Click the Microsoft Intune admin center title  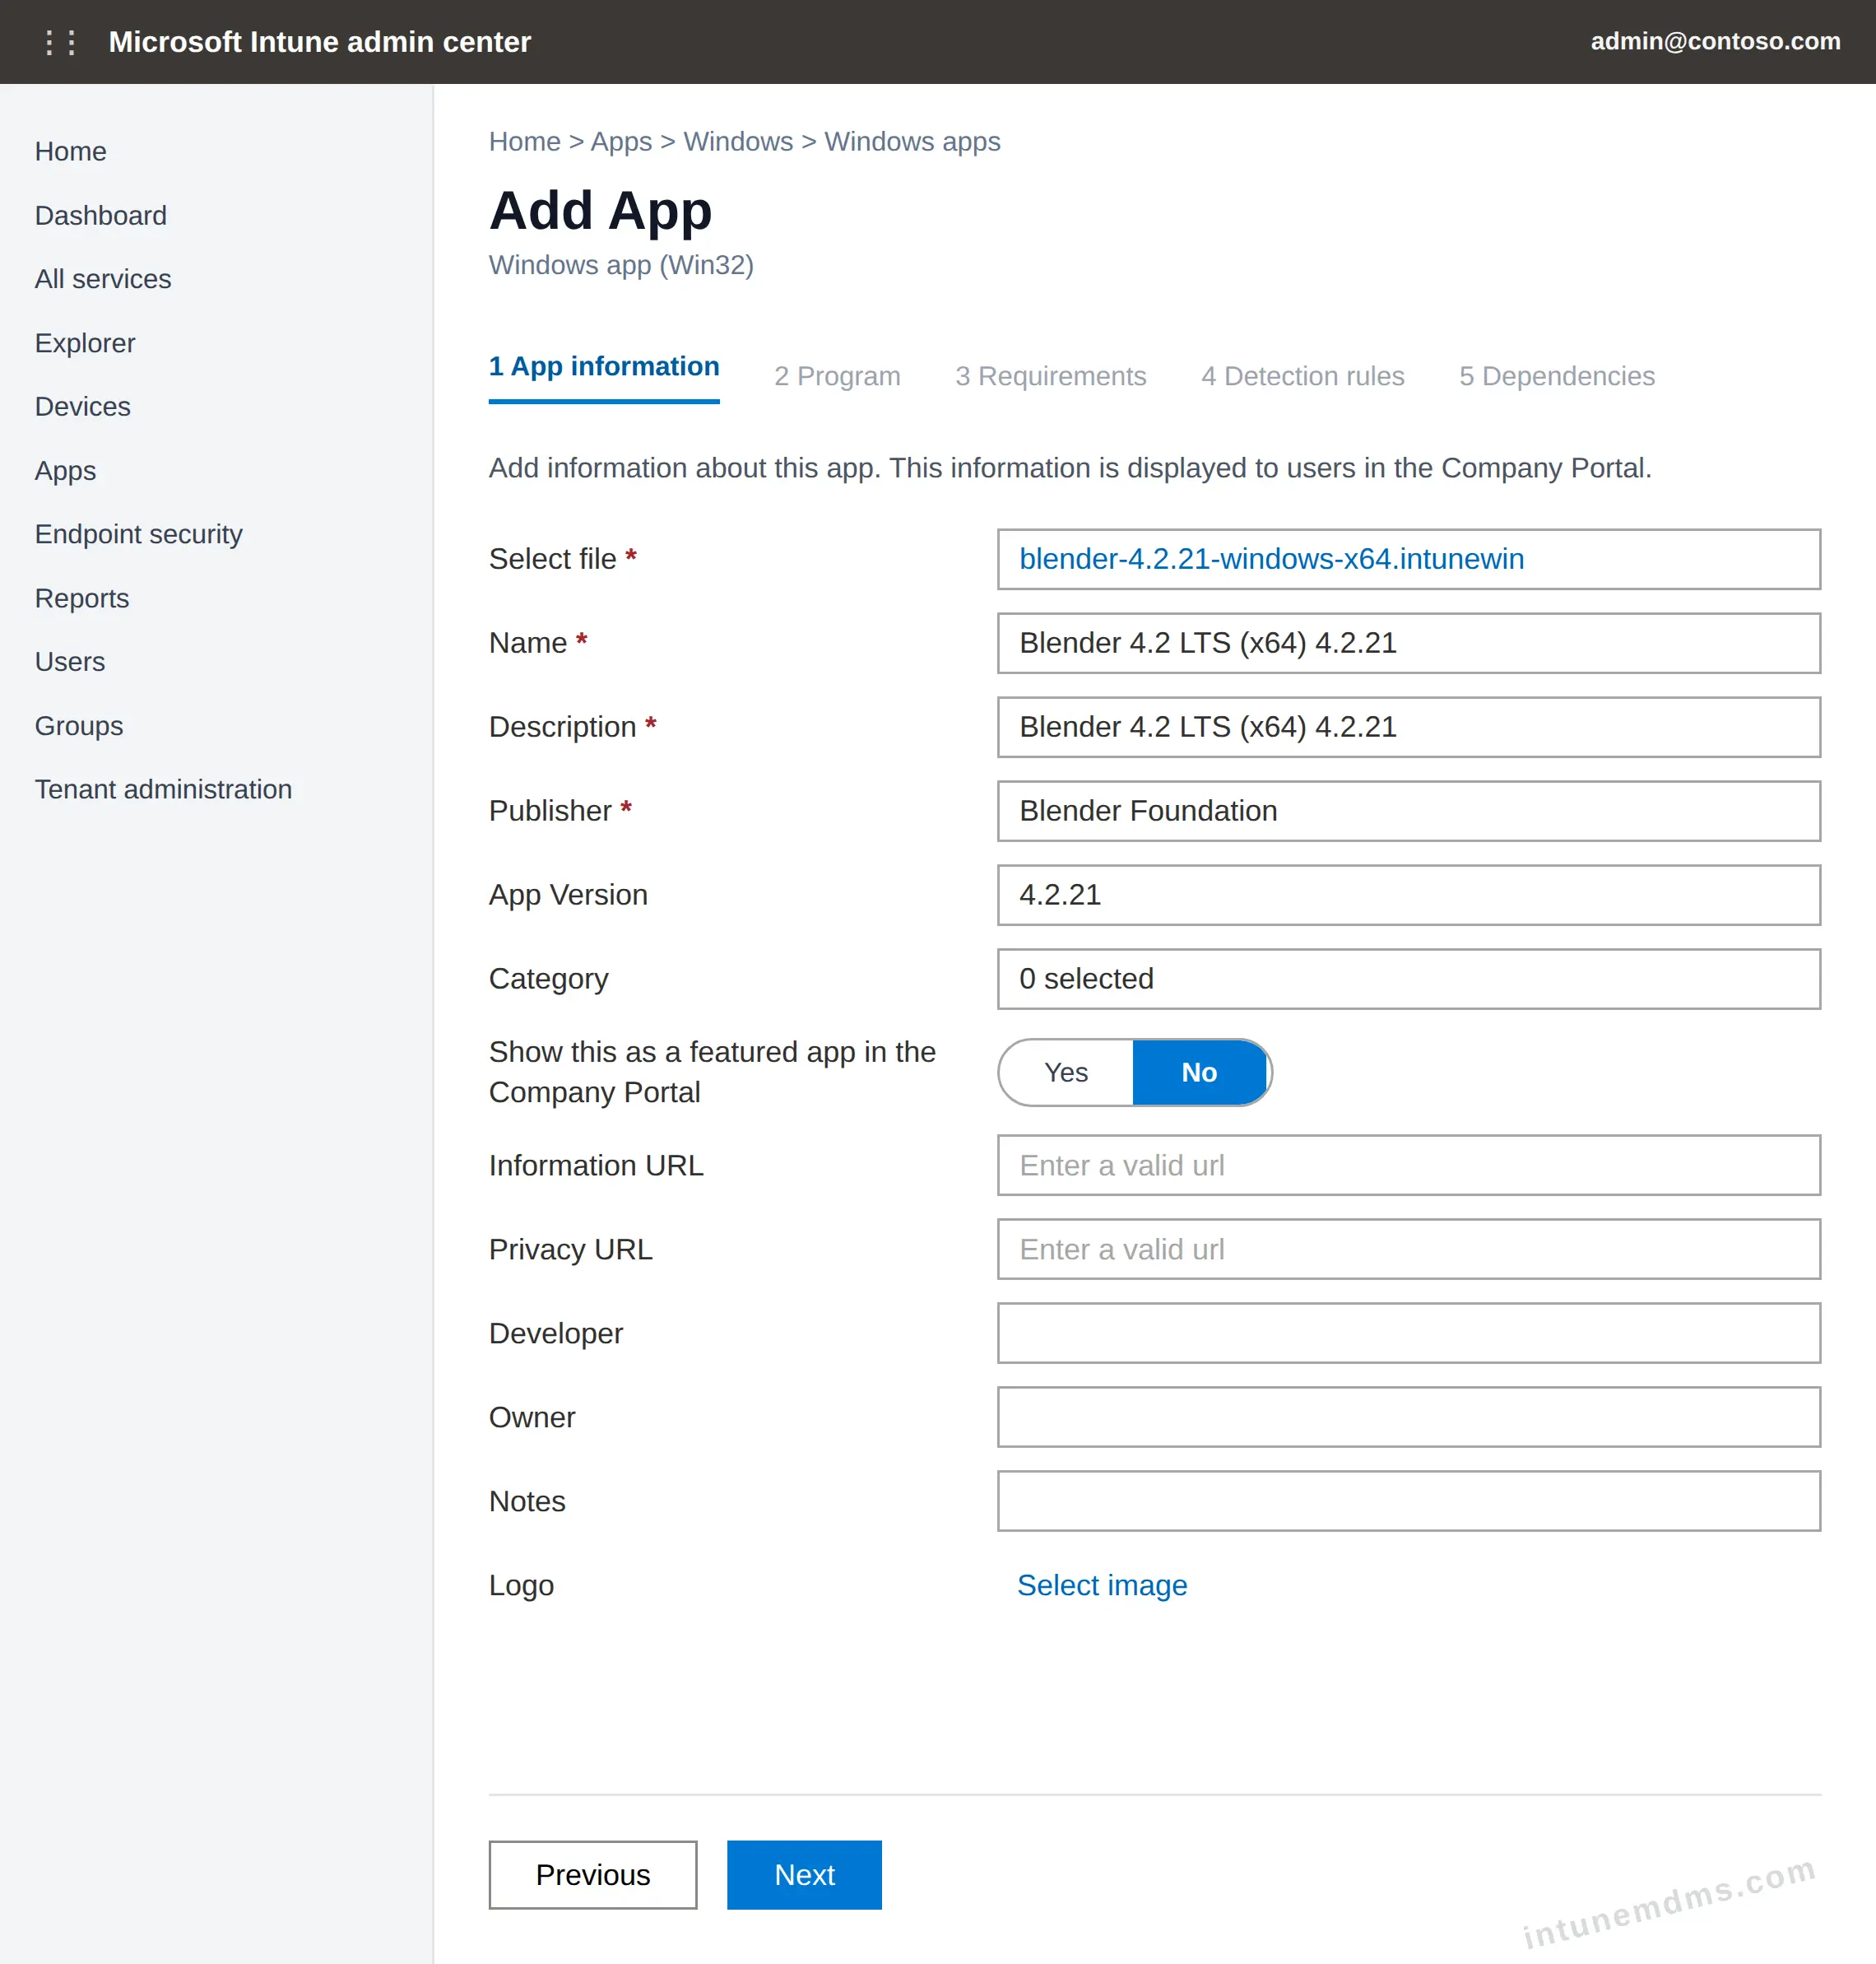coord(320,42)
